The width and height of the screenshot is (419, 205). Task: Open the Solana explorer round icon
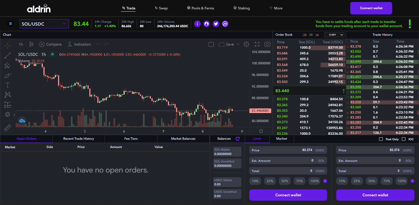point(207,24)
